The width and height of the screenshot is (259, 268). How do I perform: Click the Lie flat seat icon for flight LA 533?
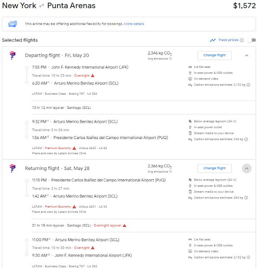[190, 67]
